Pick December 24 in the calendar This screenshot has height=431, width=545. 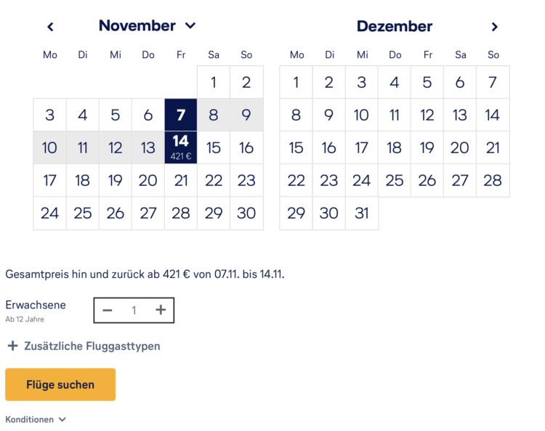click(361, 181)
